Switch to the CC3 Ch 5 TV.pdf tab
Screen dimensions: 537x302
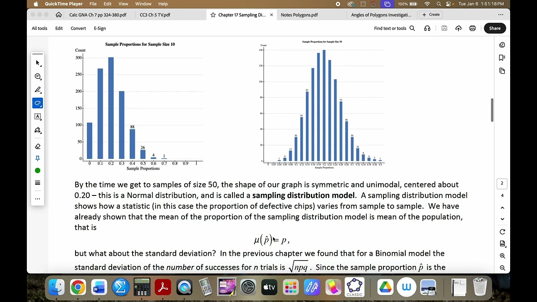pyautogui.click(x=155, y=15)
